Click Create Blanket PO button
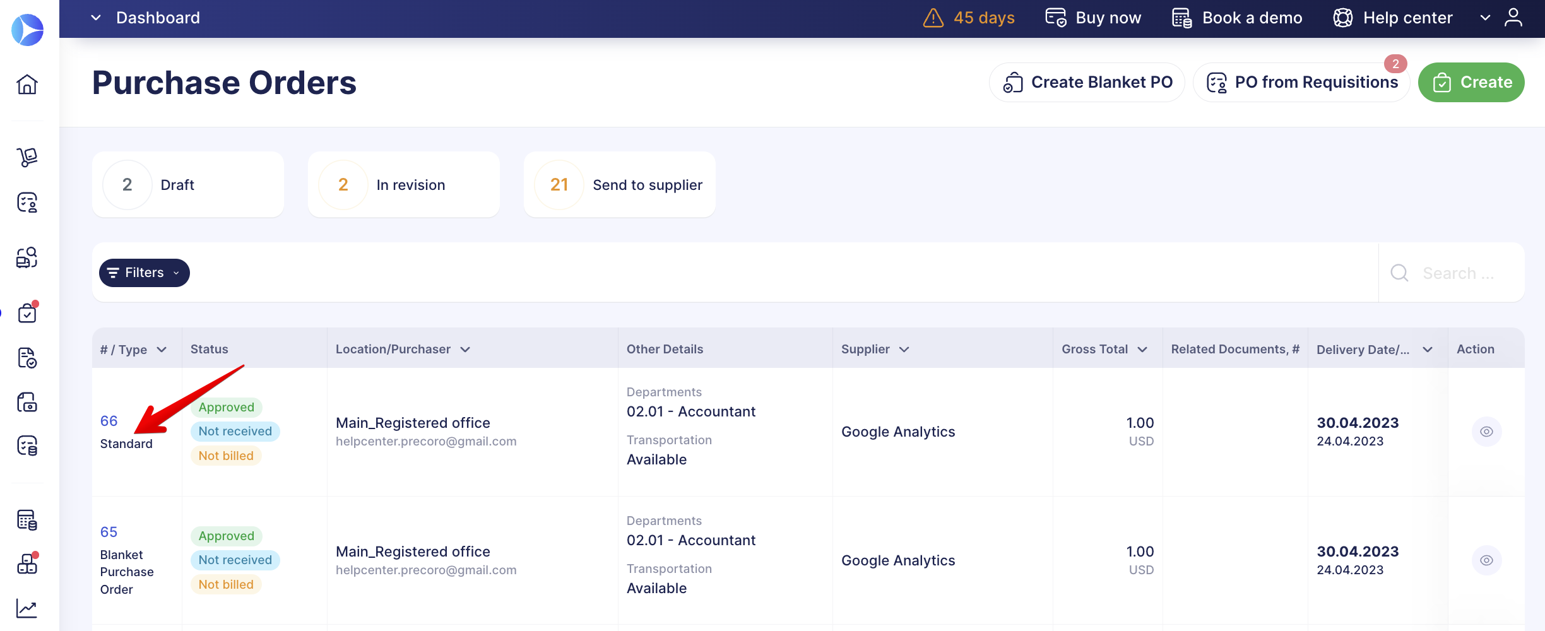Viewport: 1545px width, 631px height. tap(1087, 82)
